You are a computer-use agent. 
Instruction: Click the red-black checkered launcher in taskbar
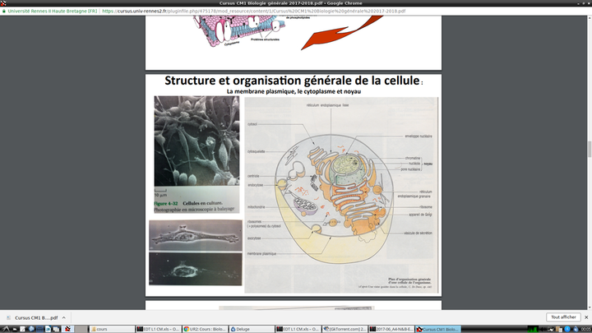[67, 329]
